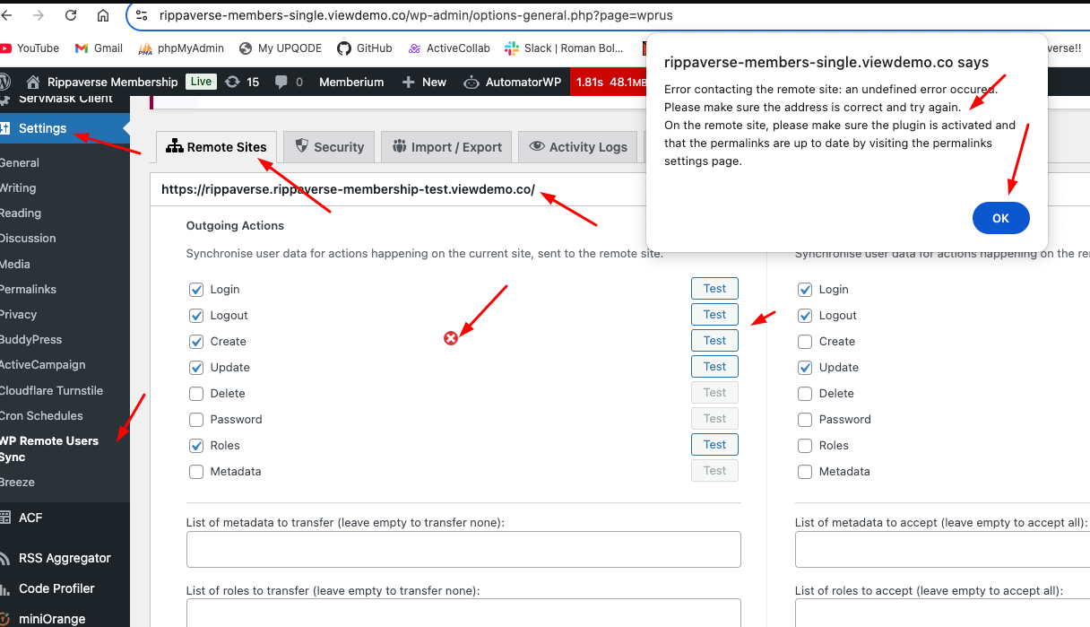Open the New content menu

coord(424,82)
